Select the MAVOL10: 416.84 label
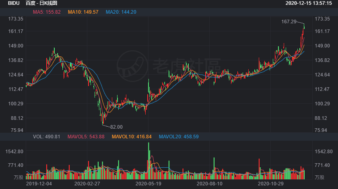Viewport: 338px width, 189px height. (132, 137)
